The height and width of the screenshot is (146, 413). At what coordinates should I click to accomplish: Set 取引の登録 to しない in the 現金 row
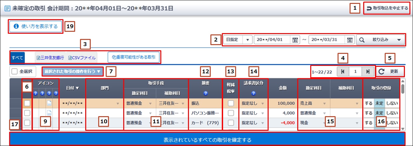[392, 123]
